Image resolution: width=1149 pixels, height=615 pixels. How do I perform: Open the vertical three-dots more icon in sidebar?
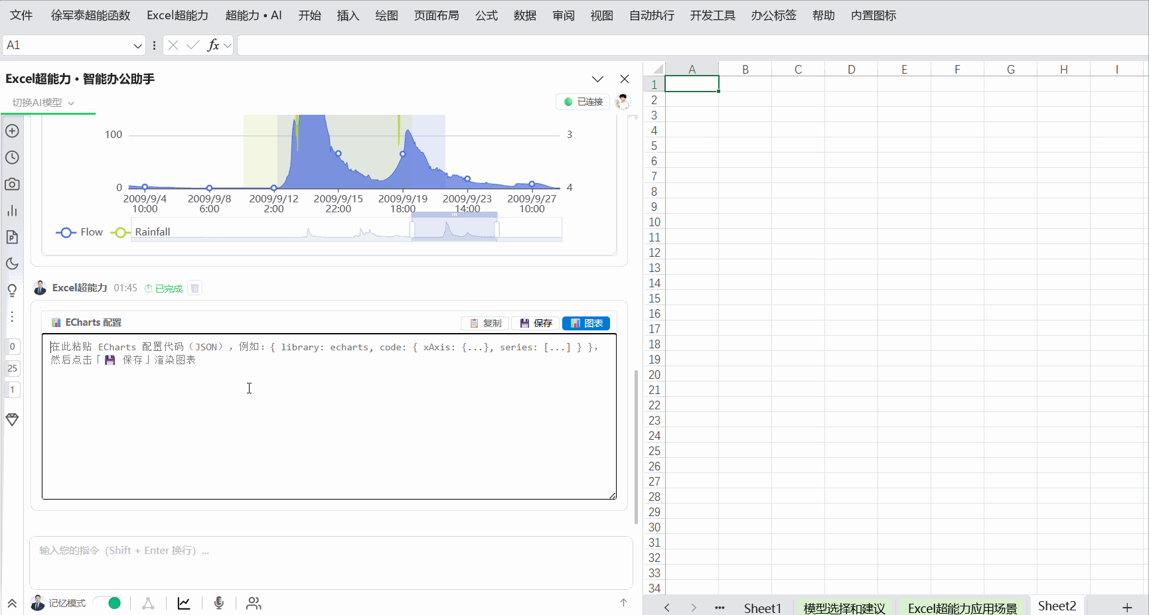[x=12, y=316]
